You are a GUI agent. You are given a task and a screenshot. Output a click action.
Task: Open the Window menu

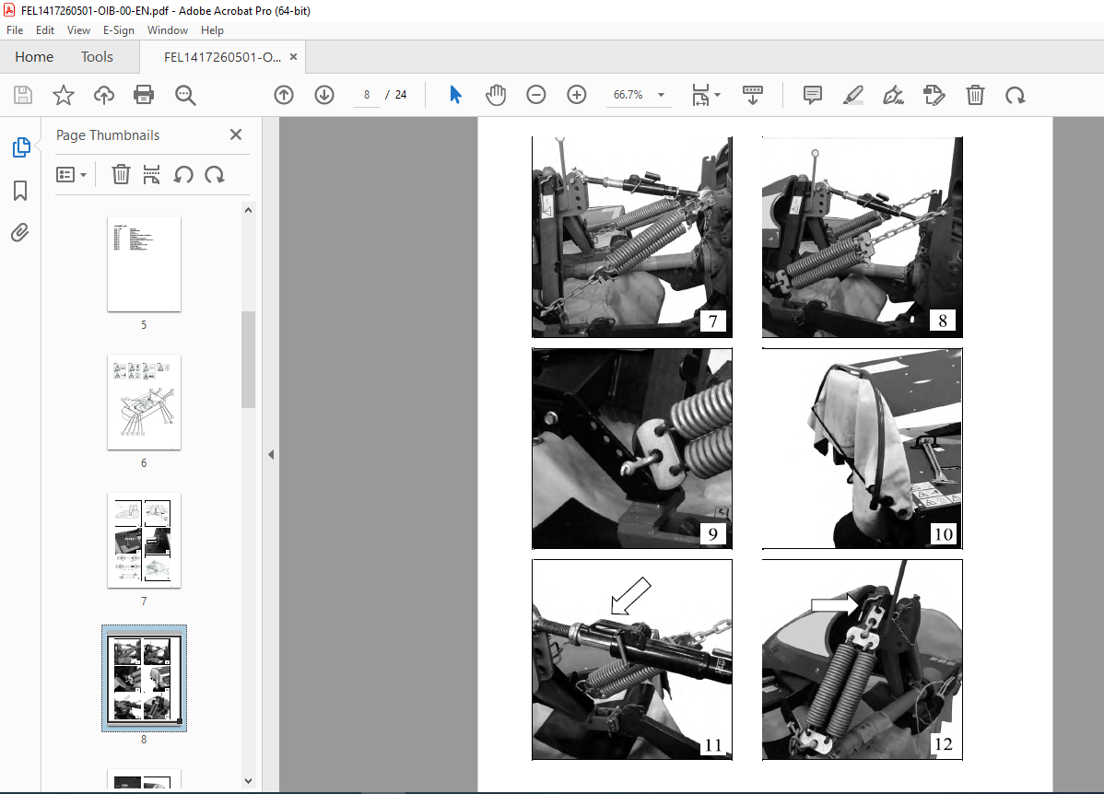(x=168, y=30)
